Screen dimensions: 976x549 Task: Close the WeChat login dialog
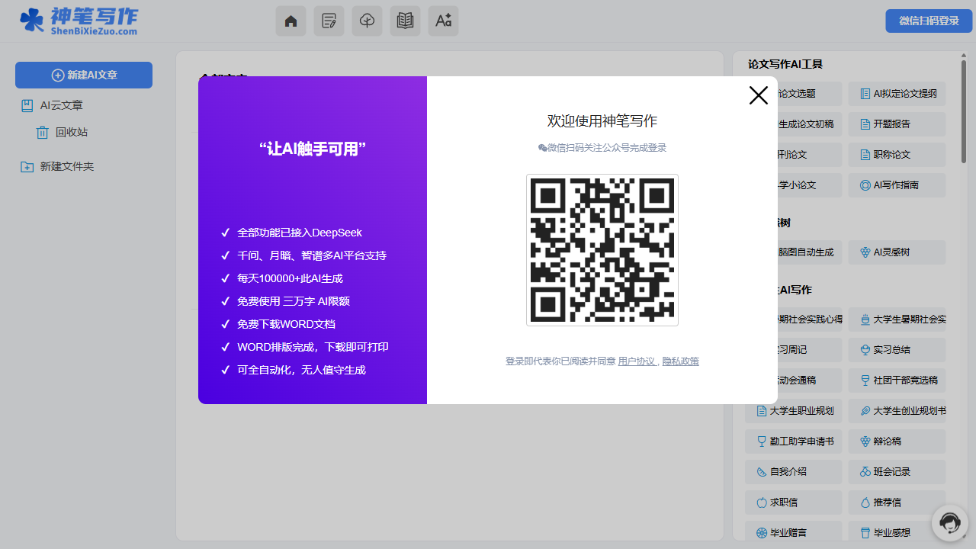758,95
